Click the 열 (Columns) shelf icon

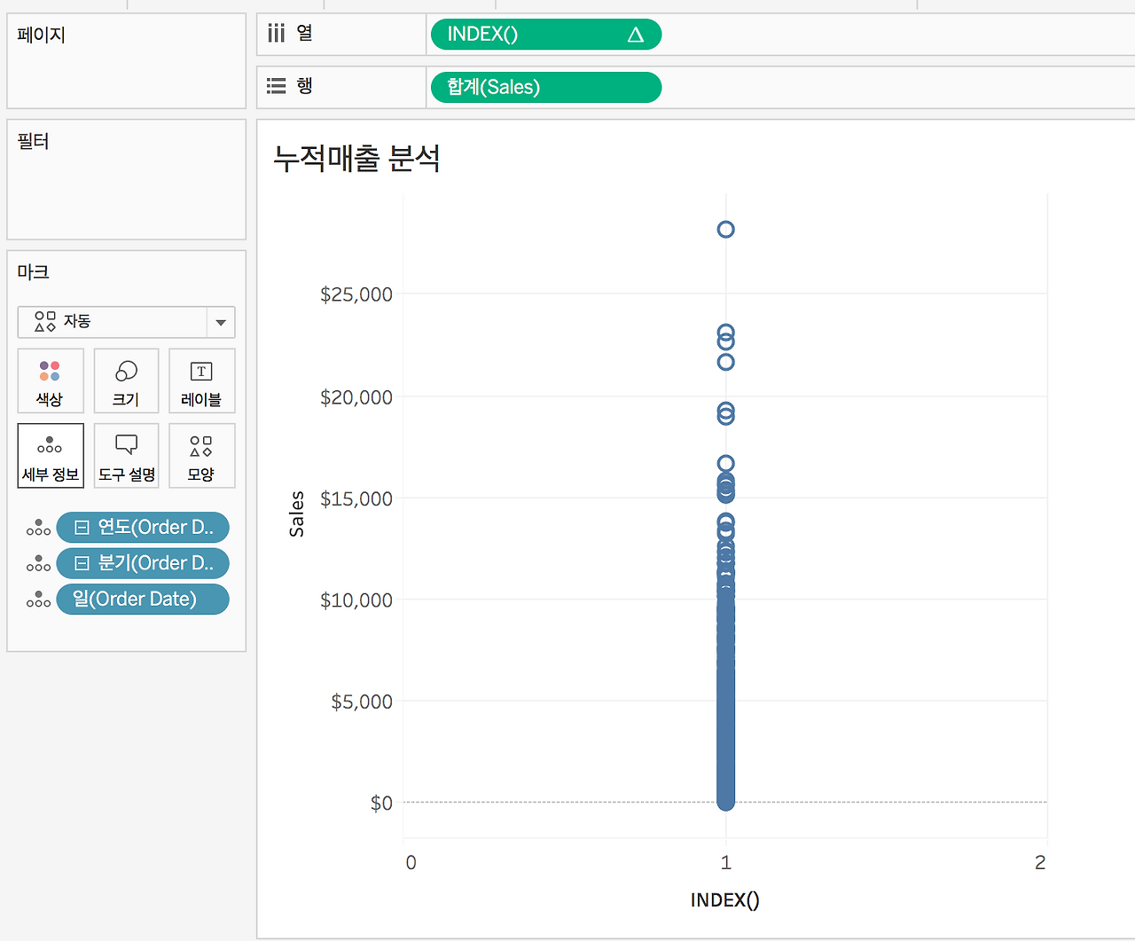[277, 34]
